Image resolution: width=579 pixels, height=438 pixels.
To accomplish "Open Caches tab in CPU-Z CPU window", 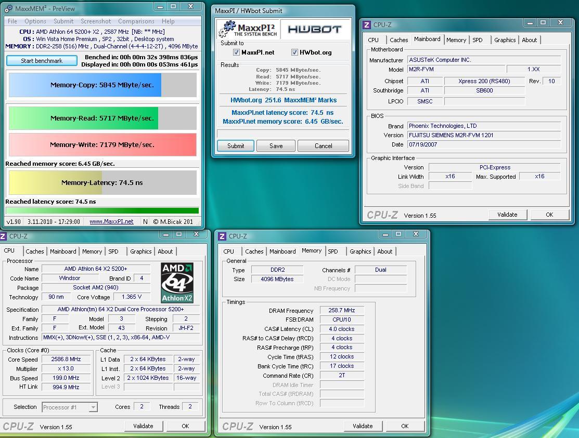I will [x=35, y=251].
